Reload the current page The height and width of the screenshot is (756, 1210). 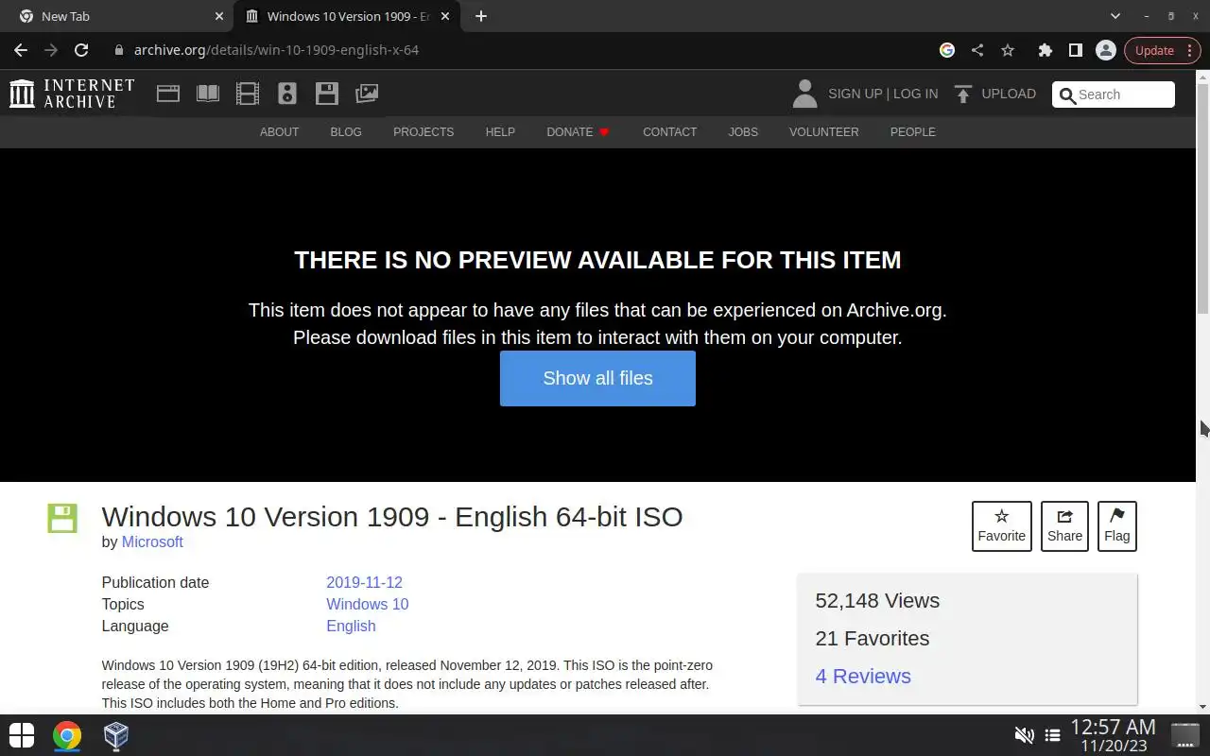[x=81, y=50]
